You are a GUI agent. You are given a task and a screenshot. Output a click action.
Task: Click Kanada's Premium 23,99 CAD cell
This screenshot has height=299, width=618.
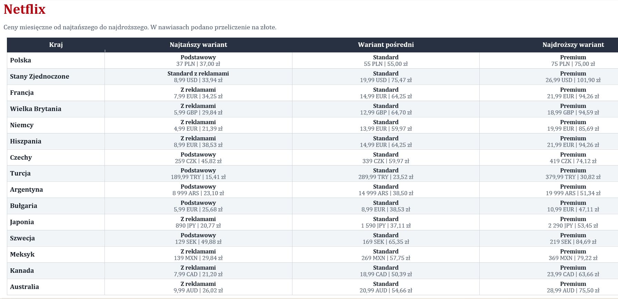[x=573, y=271]
